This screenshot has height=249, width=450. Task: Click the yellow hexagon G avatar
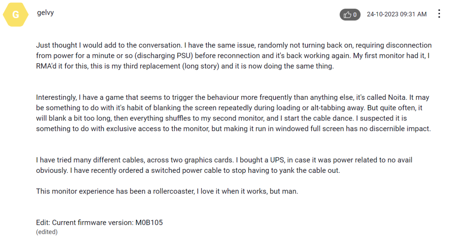pos(15,15)
